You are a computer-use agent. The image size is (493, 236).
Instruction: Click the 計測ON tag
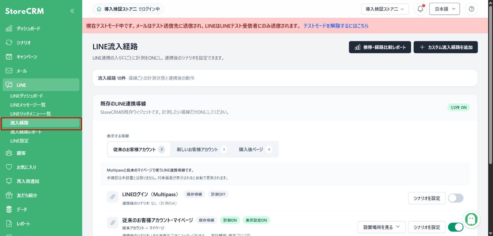230,220
